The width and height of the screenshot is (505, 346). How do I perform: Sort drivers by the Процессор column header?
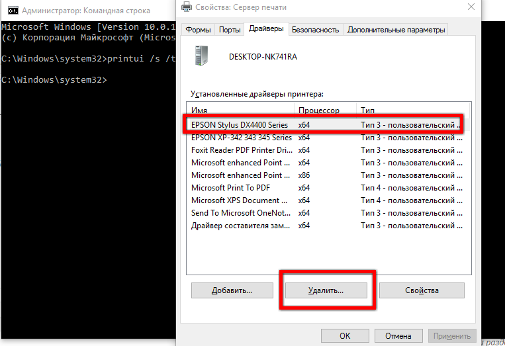[325, 110]
